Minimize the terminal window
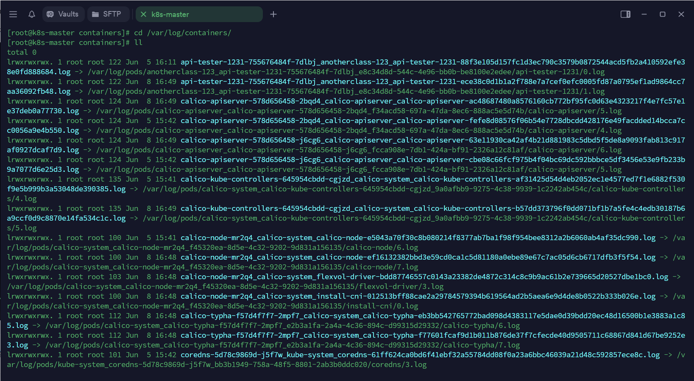The image size is (694, 381). [644, 14]
